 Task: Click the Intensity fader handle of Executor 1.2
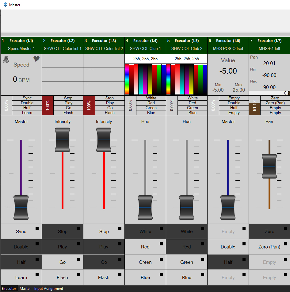(x=62, y=140)
